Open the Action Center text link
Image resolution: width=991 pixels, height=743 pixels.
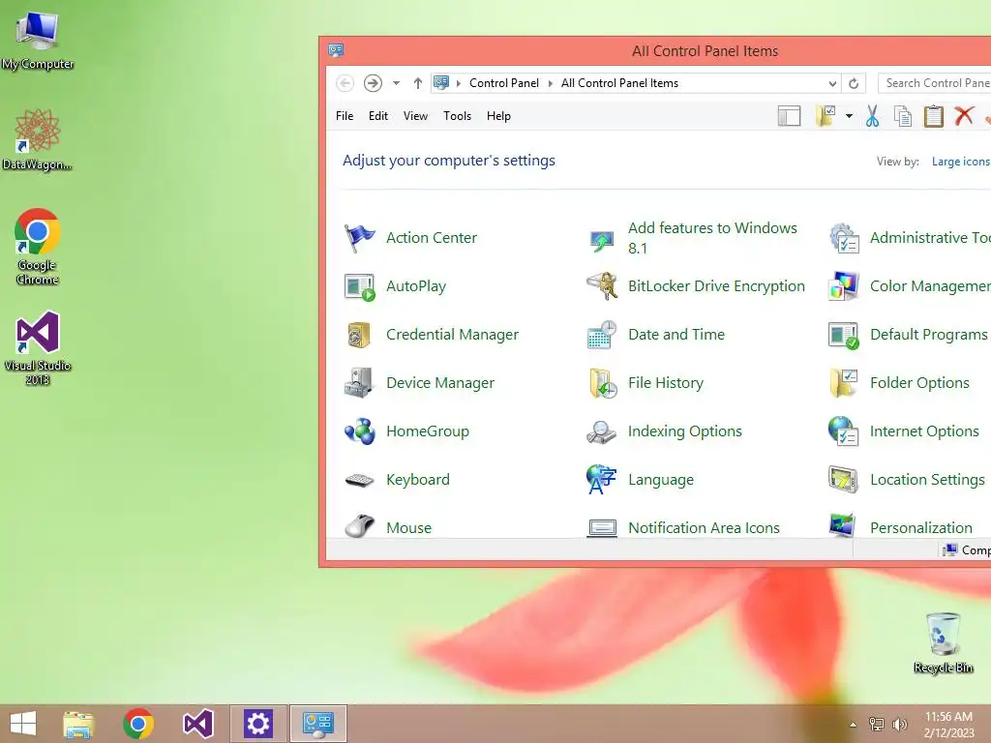pyautogui.click(x=432, y=238)
